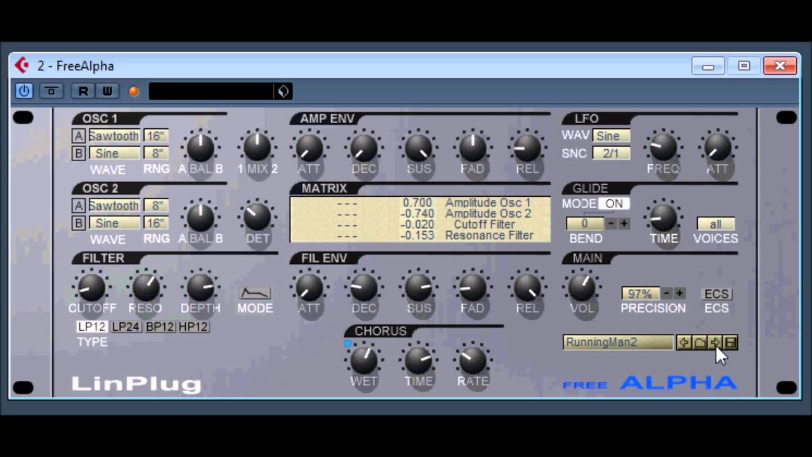Open OSC 2 wave A Sawtooth selector

tap(114, 206)
